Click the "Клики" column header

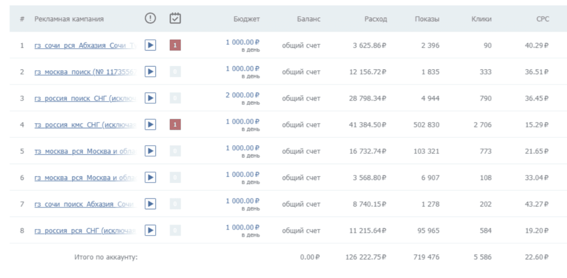tap(481, 19)
